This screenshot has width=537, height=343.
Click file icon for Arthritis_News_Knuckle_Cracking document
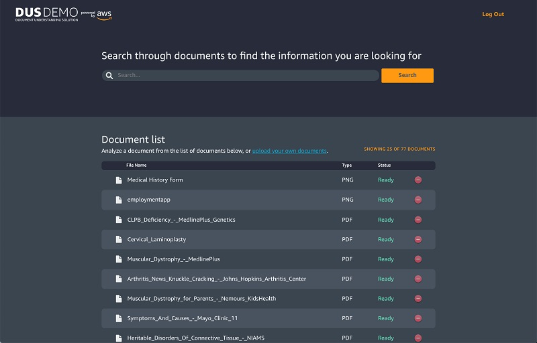pyautogui.click(x=119, y=279)
